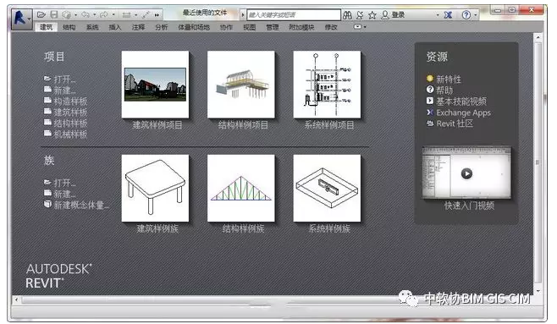Open dropdown arrow next to sync icon
Screen dimensions: 557x324
[75, 15]
